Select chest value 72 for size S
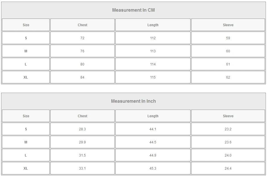The width and height of the screenshot is (267, 177). coord(82,38)
